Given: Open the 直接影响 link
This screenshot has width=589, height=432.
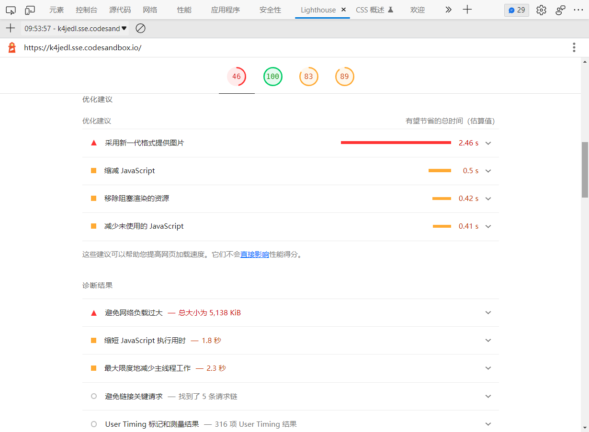Looking at the screenshot, I should (255, 255).
